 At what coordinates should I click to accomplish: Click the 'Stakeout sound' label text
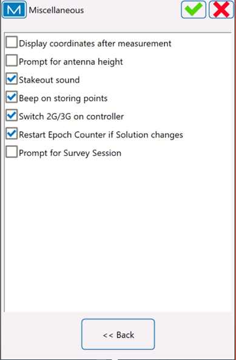(x=49, y=80)
